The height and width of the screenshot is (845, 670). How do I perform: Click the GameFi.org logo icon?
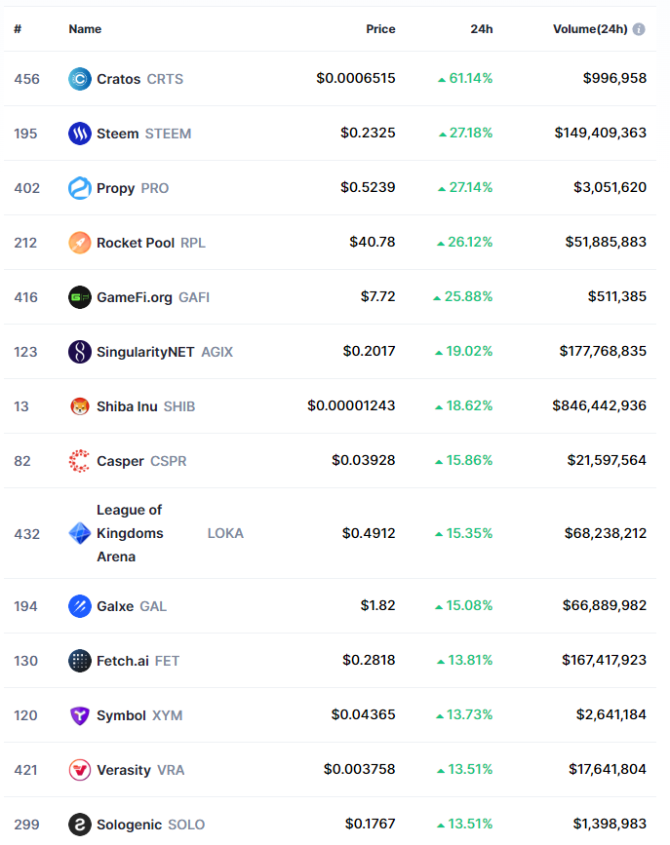click(80, 297)
